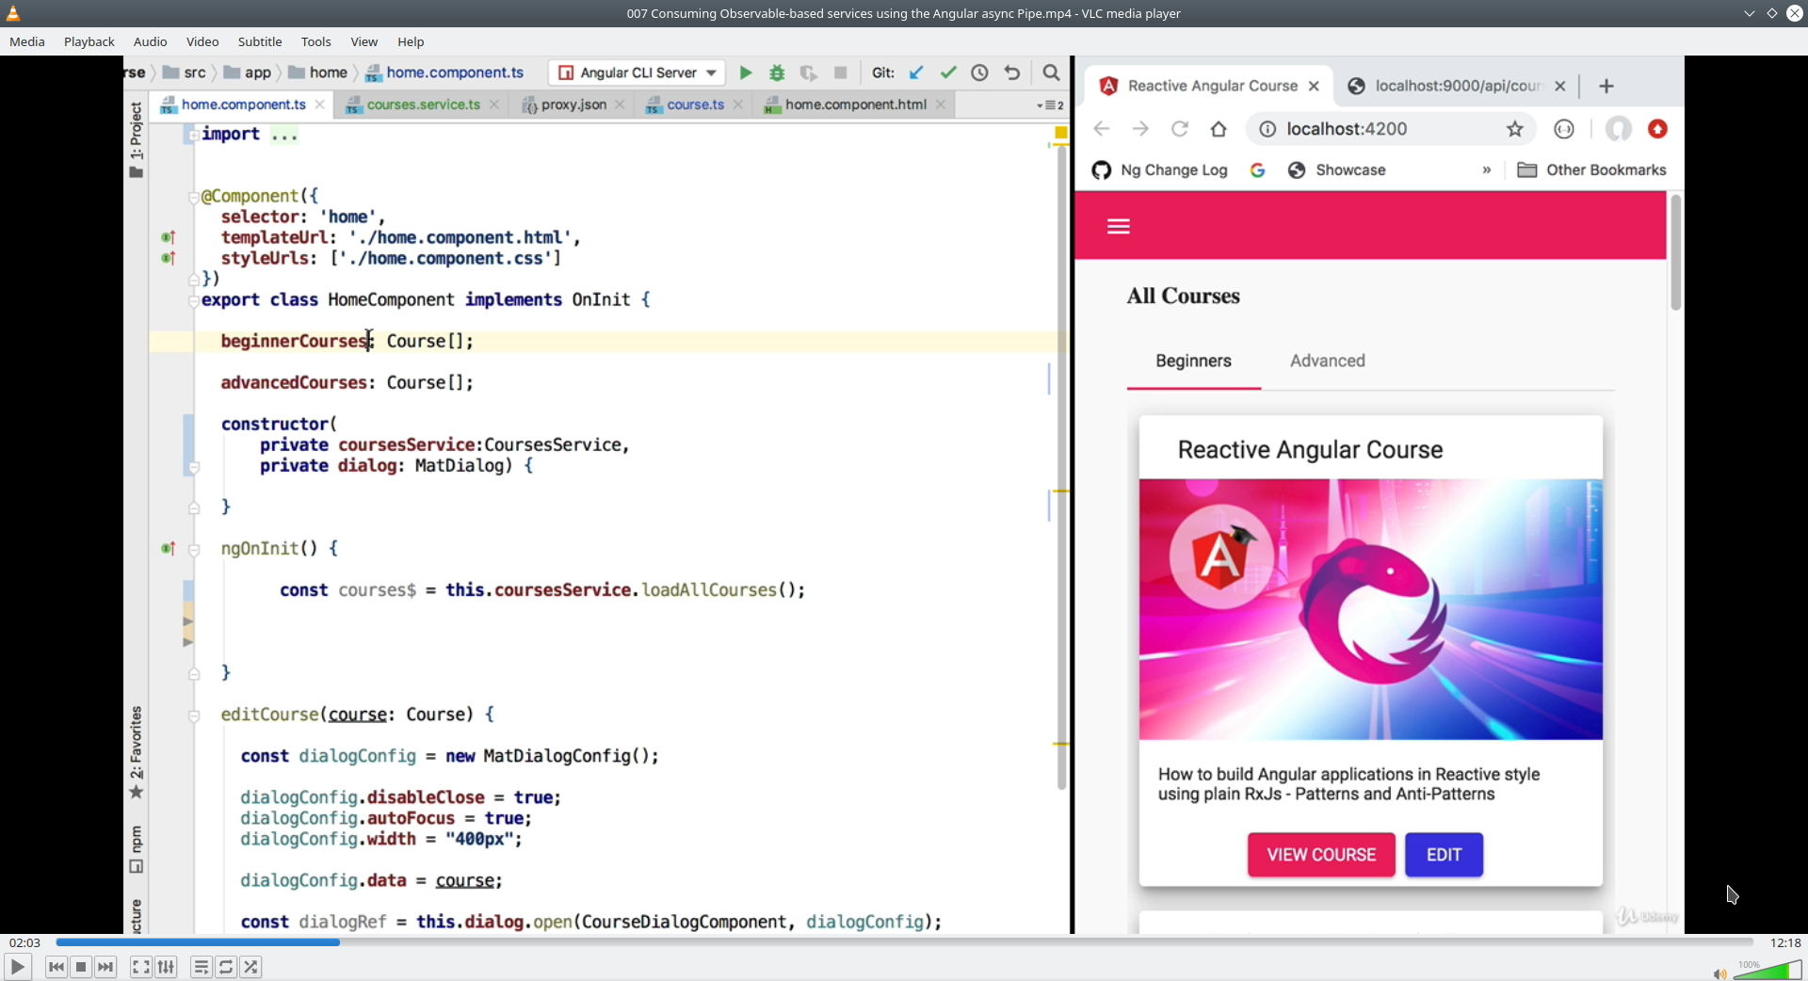Image resolution: width=1808 pixels, height=981 pixels.
Task: Stop playback in VLC
Action: tap(81, 967)
